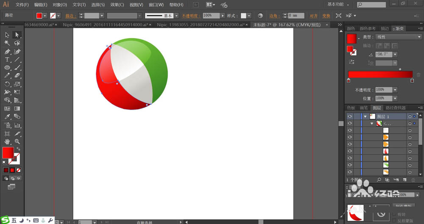
Task: Activate the stroke box in Gradient panel
Action: tap(353, 52)
